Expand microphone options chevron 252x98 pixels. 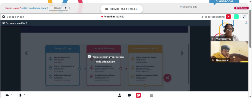[x=25, y=94]
